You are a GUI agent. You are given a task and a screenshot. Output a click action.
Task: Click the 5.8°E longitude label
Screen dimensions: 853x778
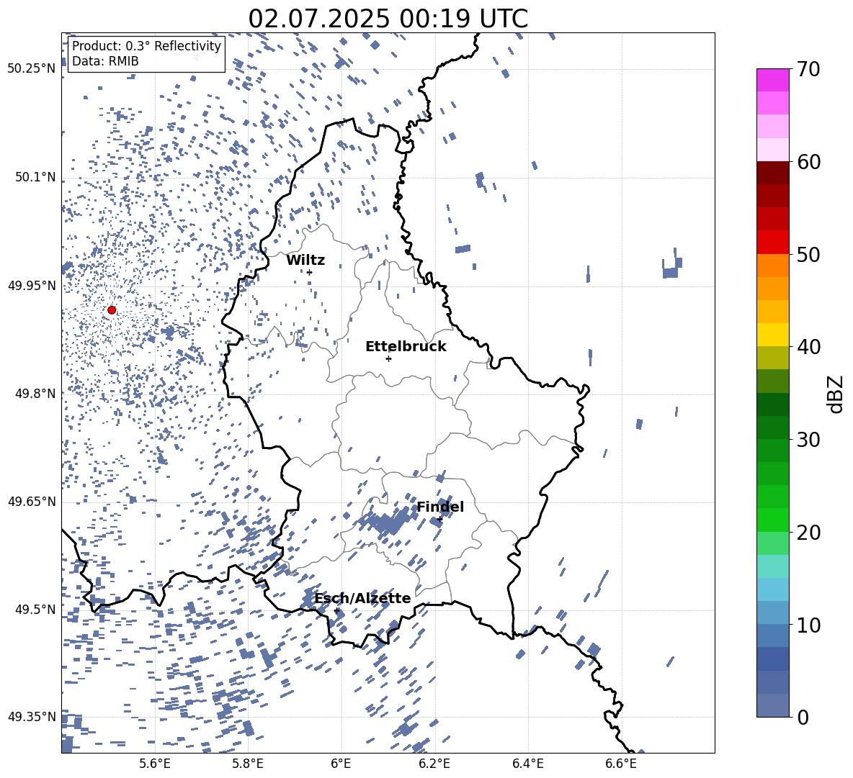point(248,764)
